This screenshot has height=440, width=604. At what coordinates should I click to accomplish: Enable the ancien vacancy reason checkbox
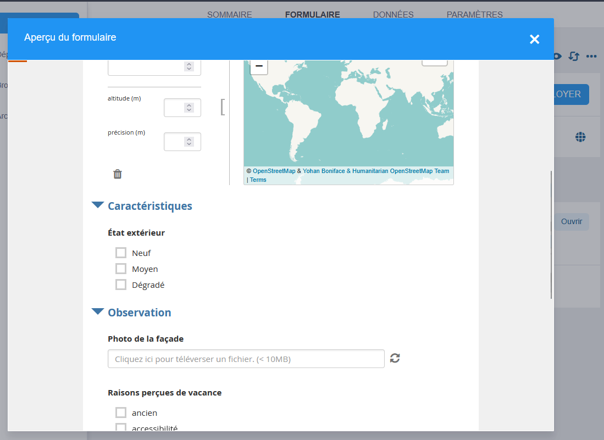coord(121,413)
